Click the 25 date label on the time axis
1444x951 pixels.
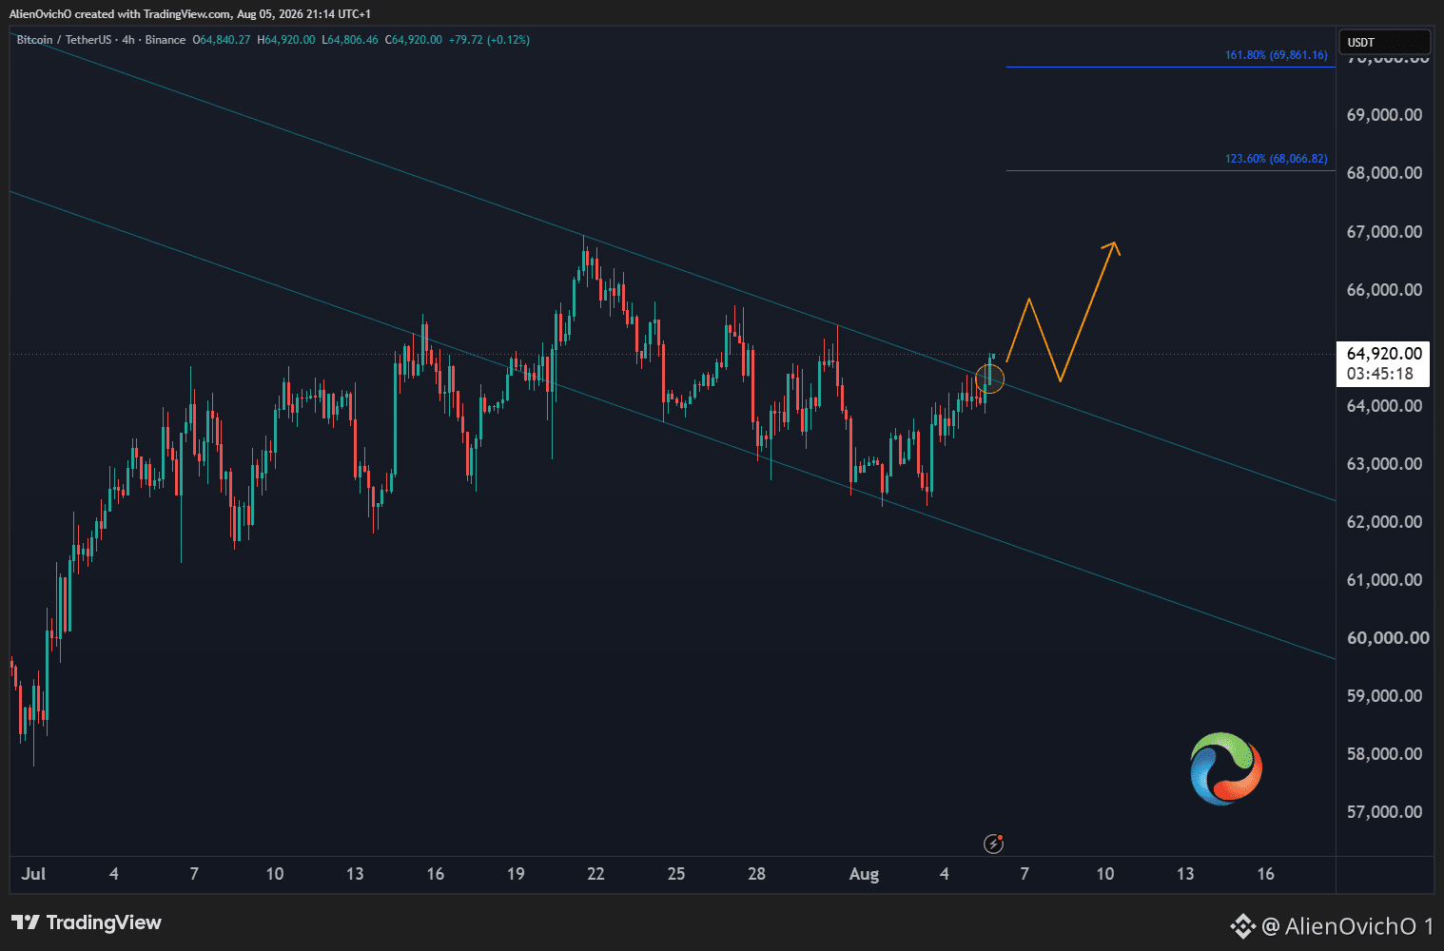tap(676, 874)
